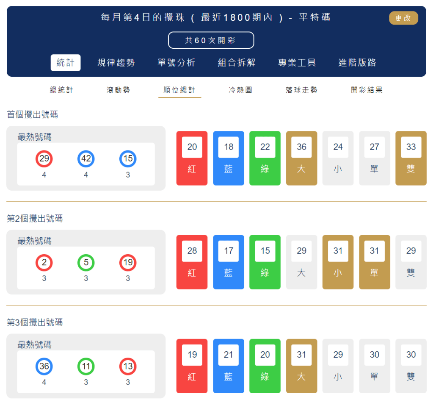Click hot number 36 in the third section
The width and height of the screenshot is (433, 400).
tap(44, 367)
